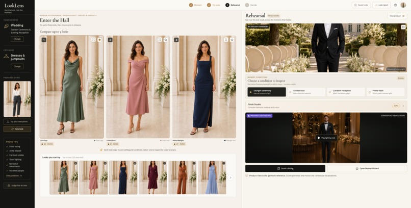
Task: Select Candlelit reception condition
Action: [346, 92]
